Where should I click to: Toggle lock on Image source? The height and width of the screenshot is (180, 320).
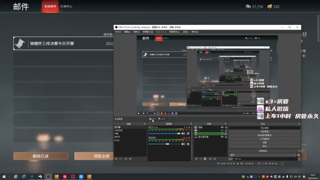(x=226, y=127)
